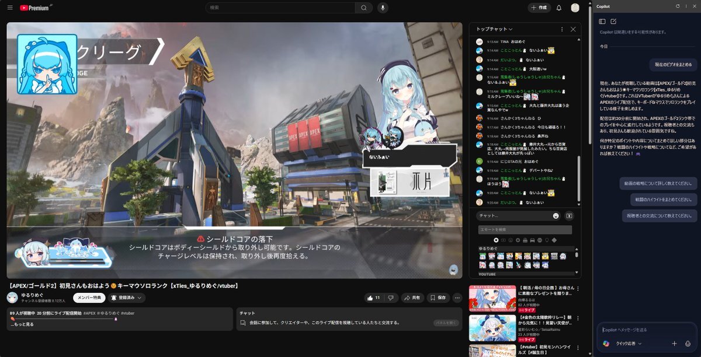Close the top chat panel
701x357 pixels.
573,29
